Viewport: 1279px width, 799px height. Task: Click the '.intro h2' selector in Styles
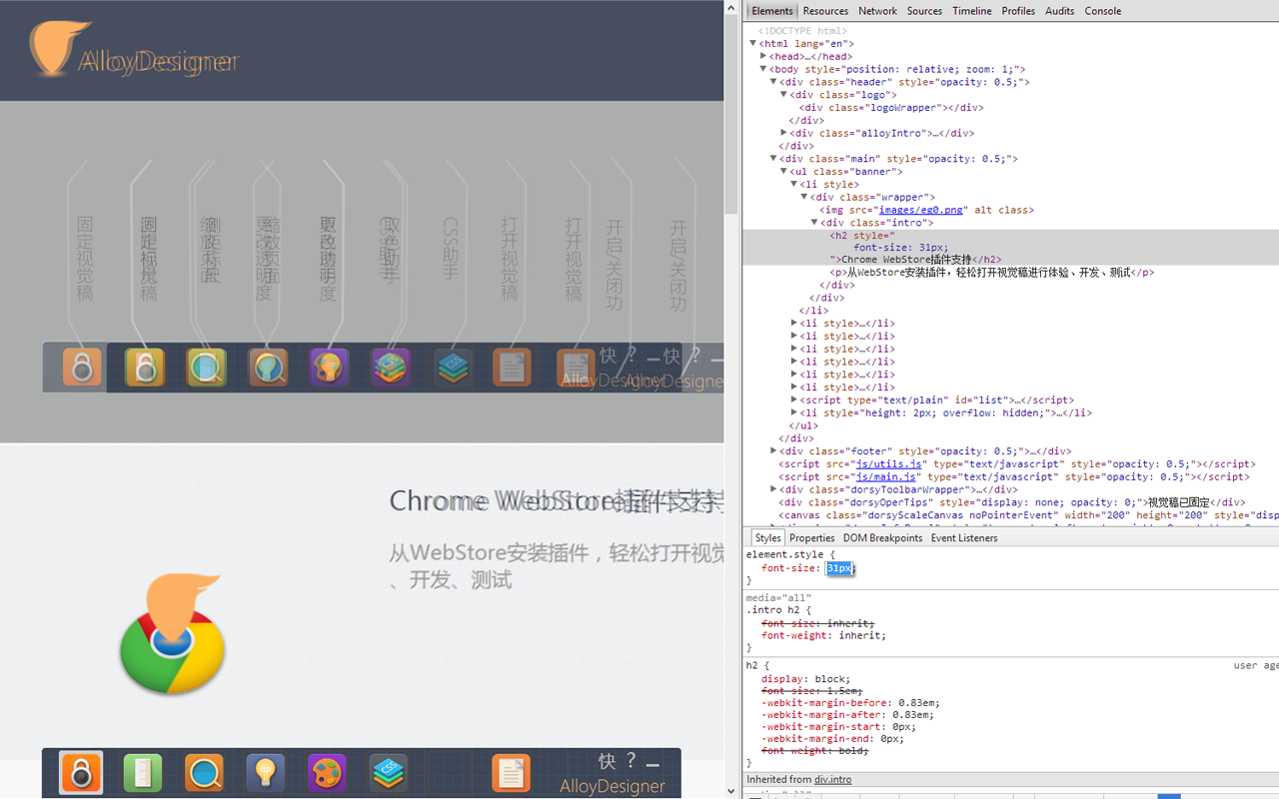point(775,610)
